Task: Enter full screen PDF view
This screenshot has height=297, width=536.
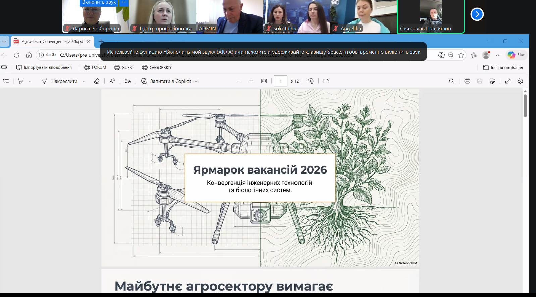Action: 507,81
